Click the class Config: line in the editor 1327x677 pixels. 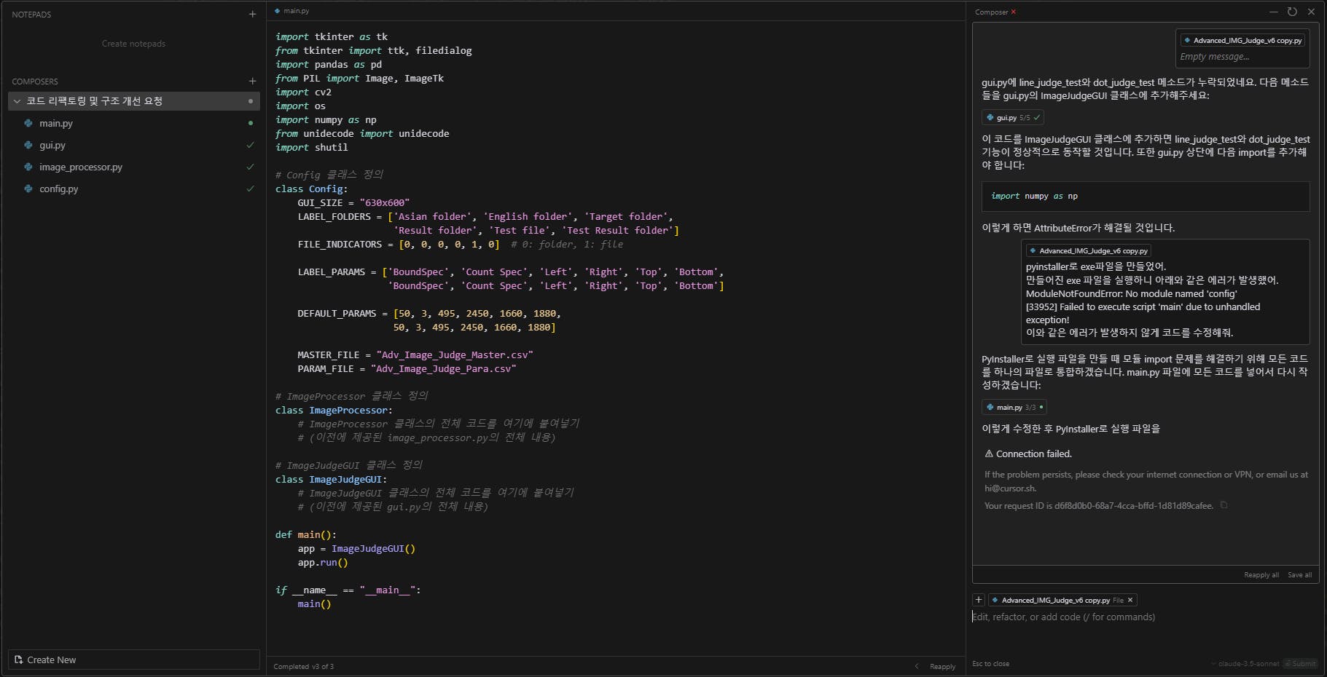tap(311, 189)
